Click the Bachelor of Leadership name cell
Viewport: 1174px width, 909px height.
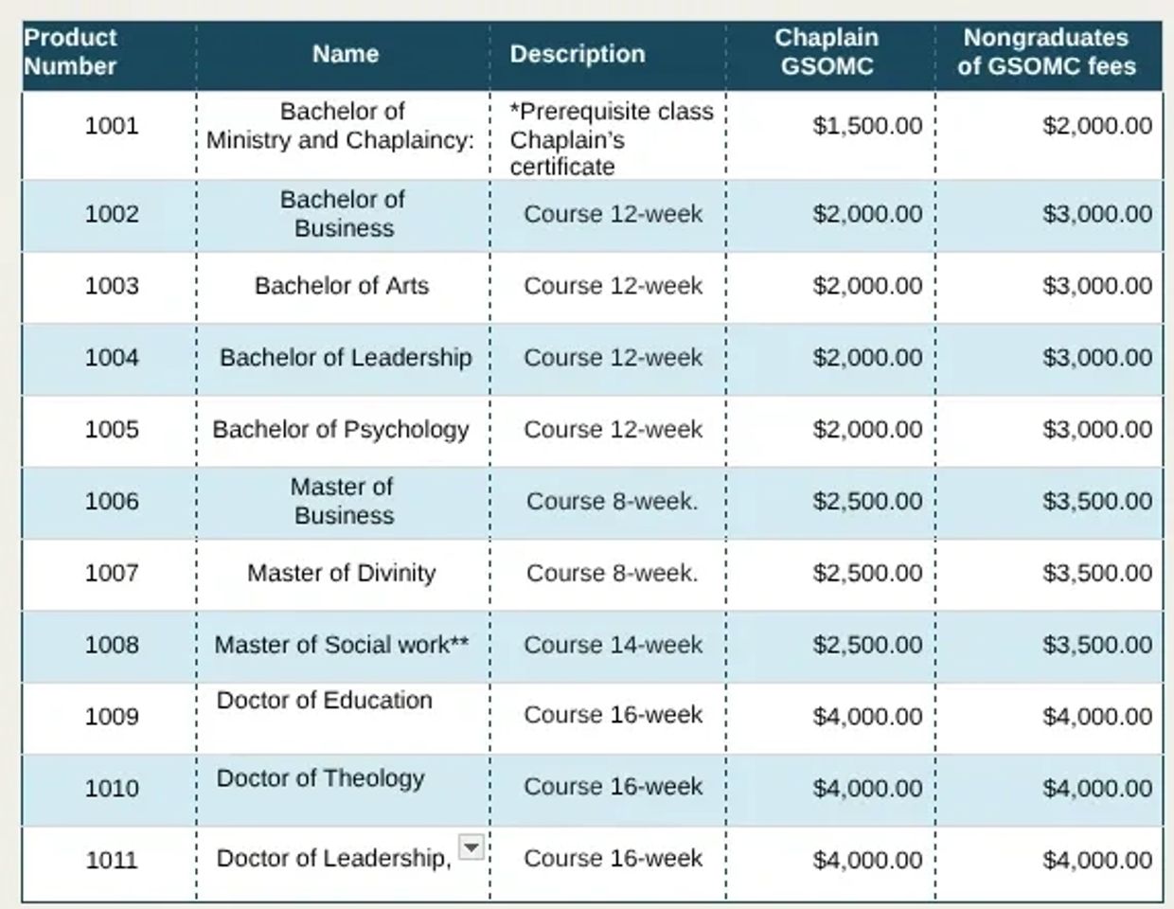(x=345, y=358)
